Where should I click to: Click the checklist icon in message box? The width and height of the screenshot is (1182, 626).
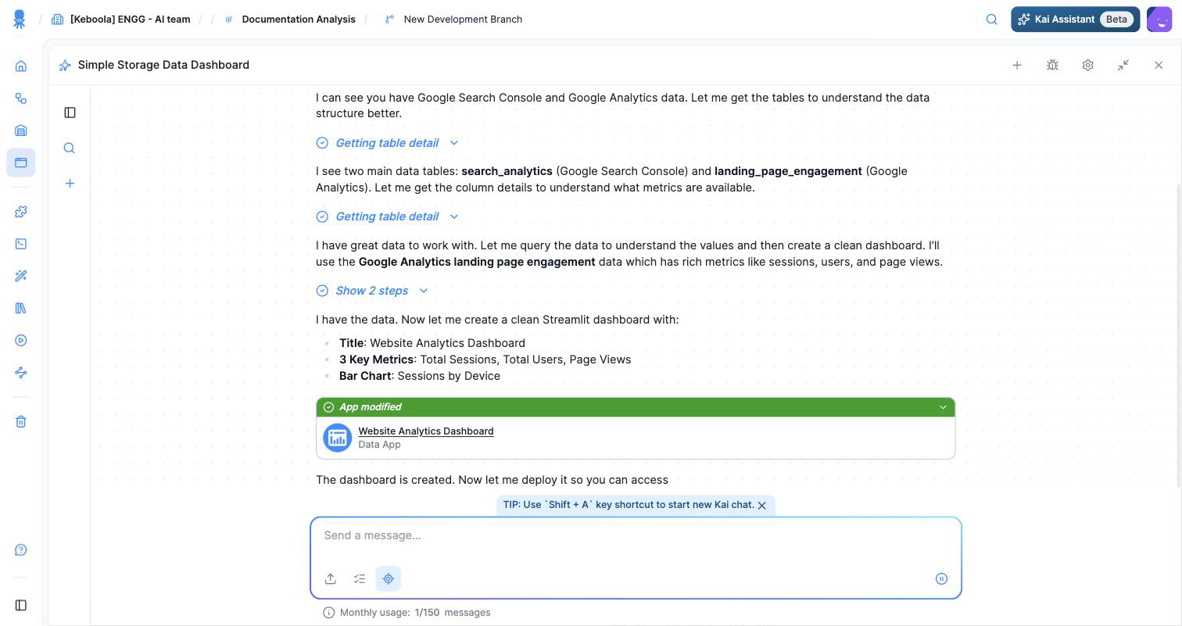click(x=360, y=579)
